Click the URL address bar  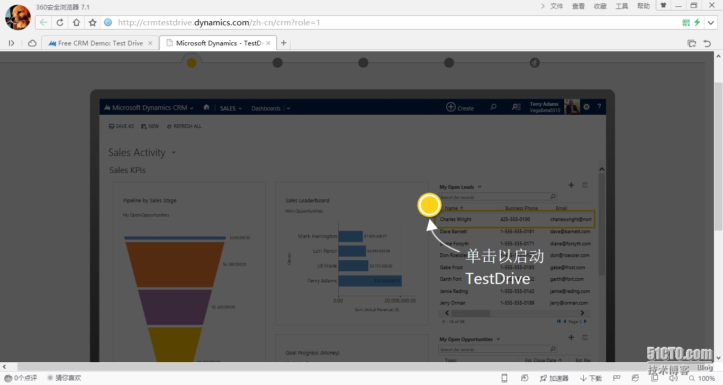tap(392, 22)
